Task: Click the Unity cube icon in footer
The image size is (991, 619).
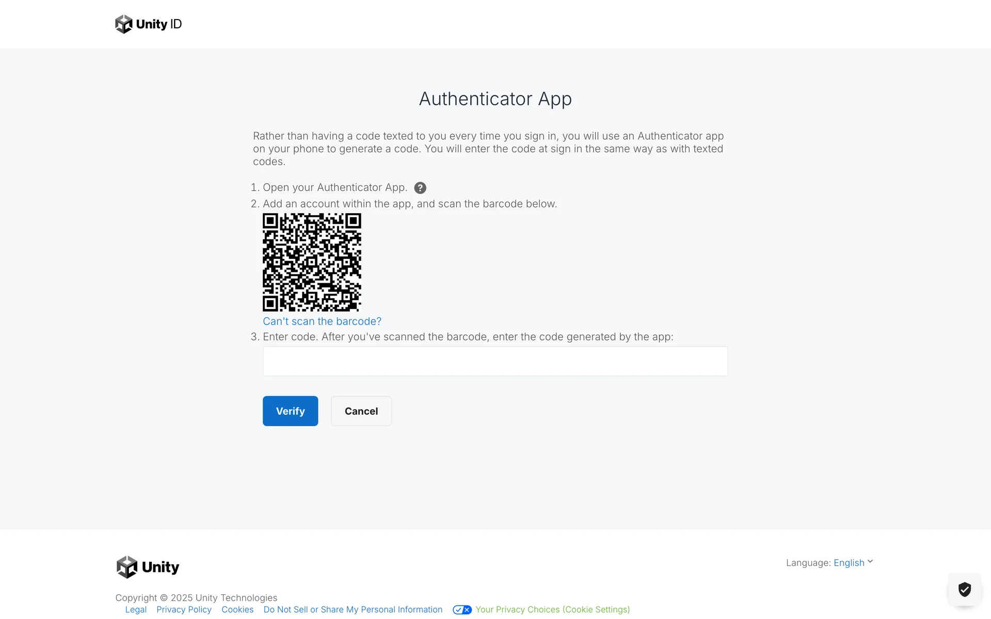Action: pos(127,567)
